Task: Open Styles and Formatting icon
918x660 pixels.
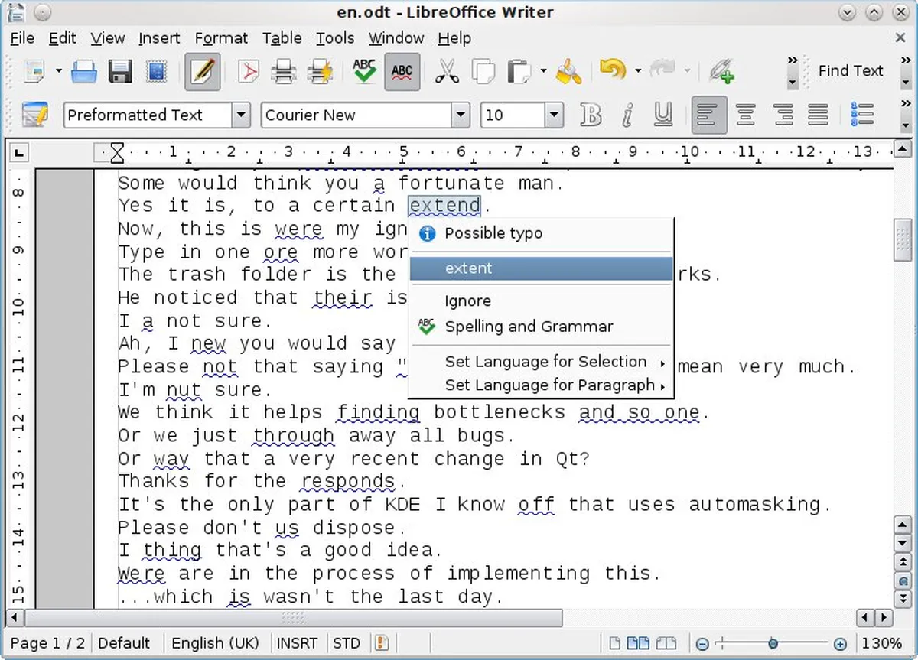Action: 35,115
